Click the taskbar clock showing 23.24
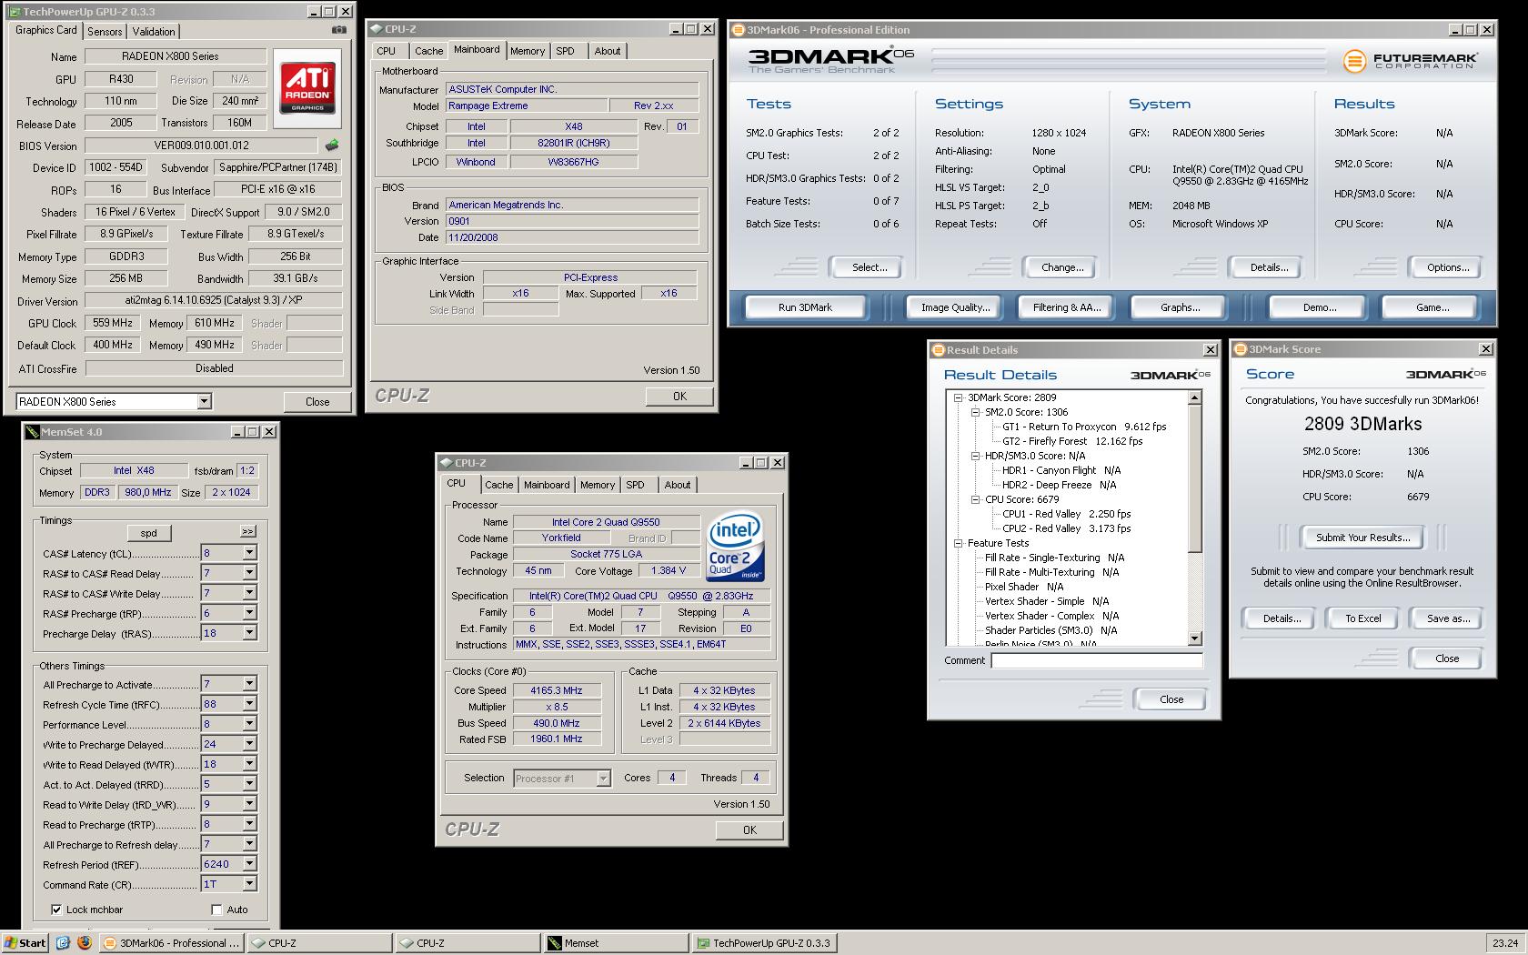The width and height of the screenshot is (1528, 955). pyautogui.click(x=1505, y=943)
